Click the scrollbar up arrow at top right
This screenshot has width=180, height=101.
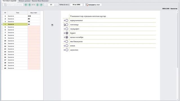coord(177,12)
